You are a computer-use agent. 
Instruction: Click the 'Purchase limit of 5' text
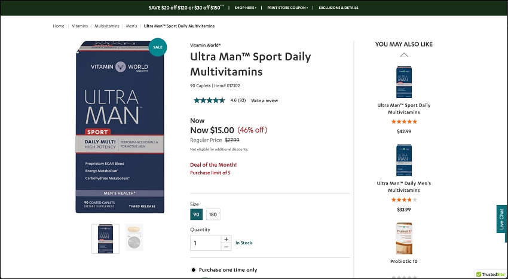[210, 173]
